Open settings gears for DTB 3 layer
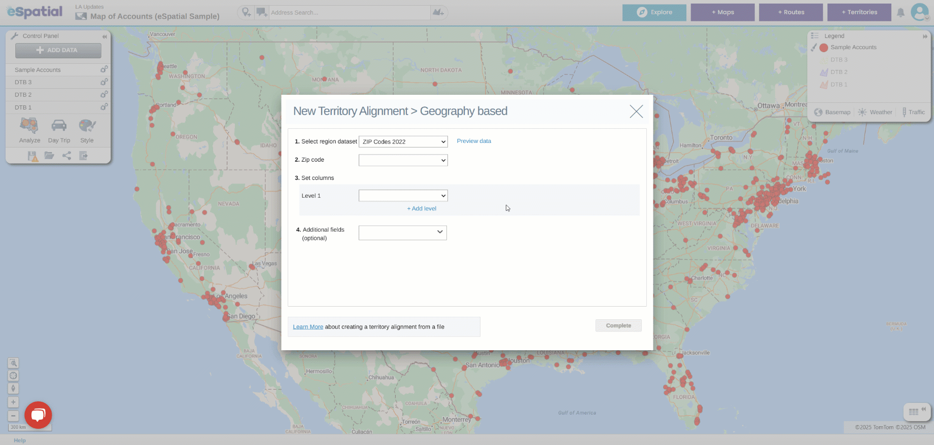Viewport: 934px width, 445px height. [x=104, y=82]
